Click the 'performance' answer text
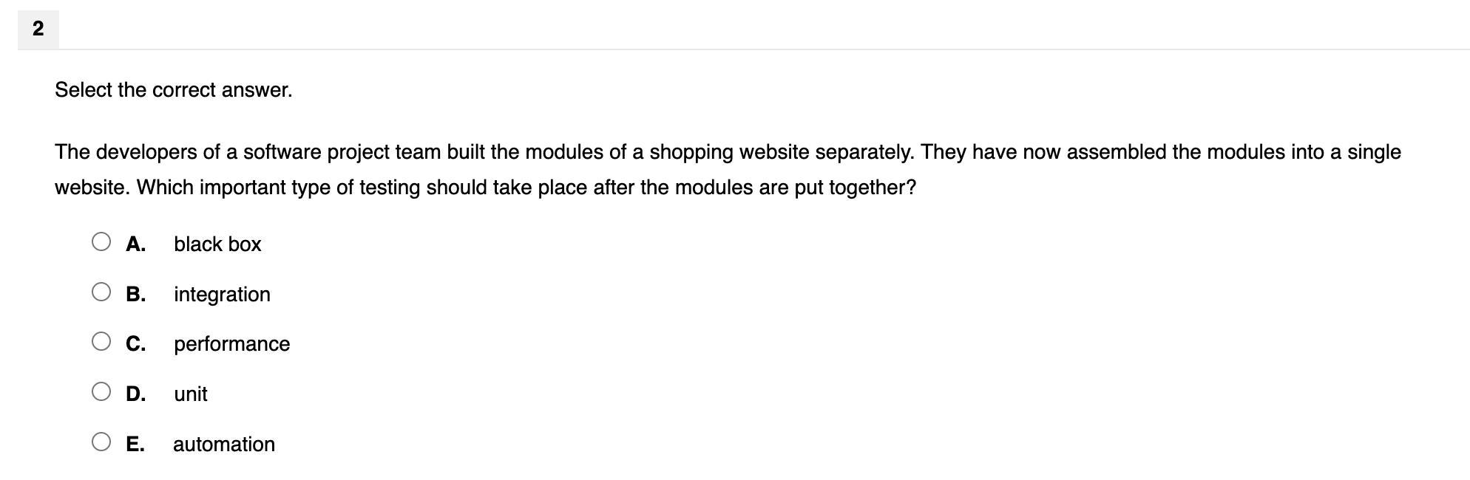The image size is (1470, 480). [x=231, y=344]
